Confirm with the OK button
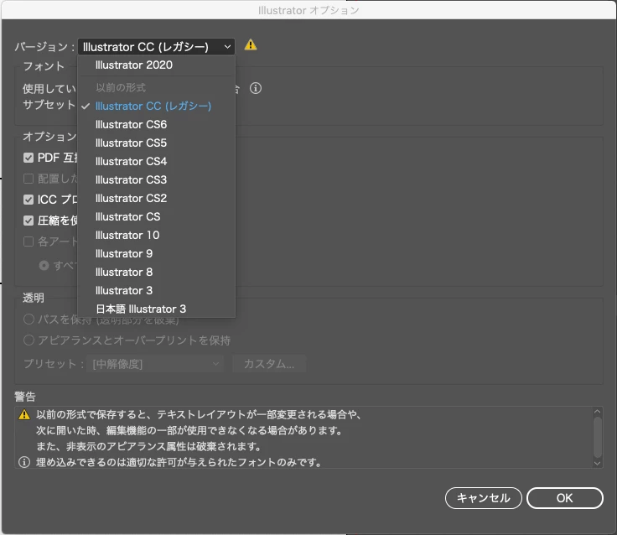Viewport: 617px width, 535px height. tap(565, 498)
